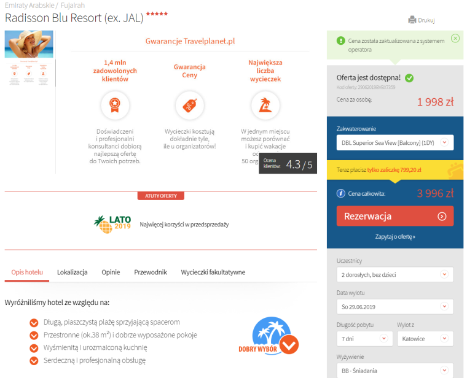Click the Zapytaj o ofertę link
The width and height of the screenshot is (467, 378).
[395, 237]
